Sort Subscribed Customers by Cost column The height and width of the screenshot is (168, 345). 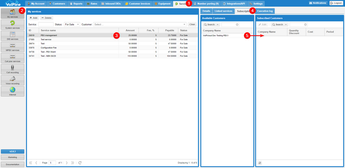(315, 32)
